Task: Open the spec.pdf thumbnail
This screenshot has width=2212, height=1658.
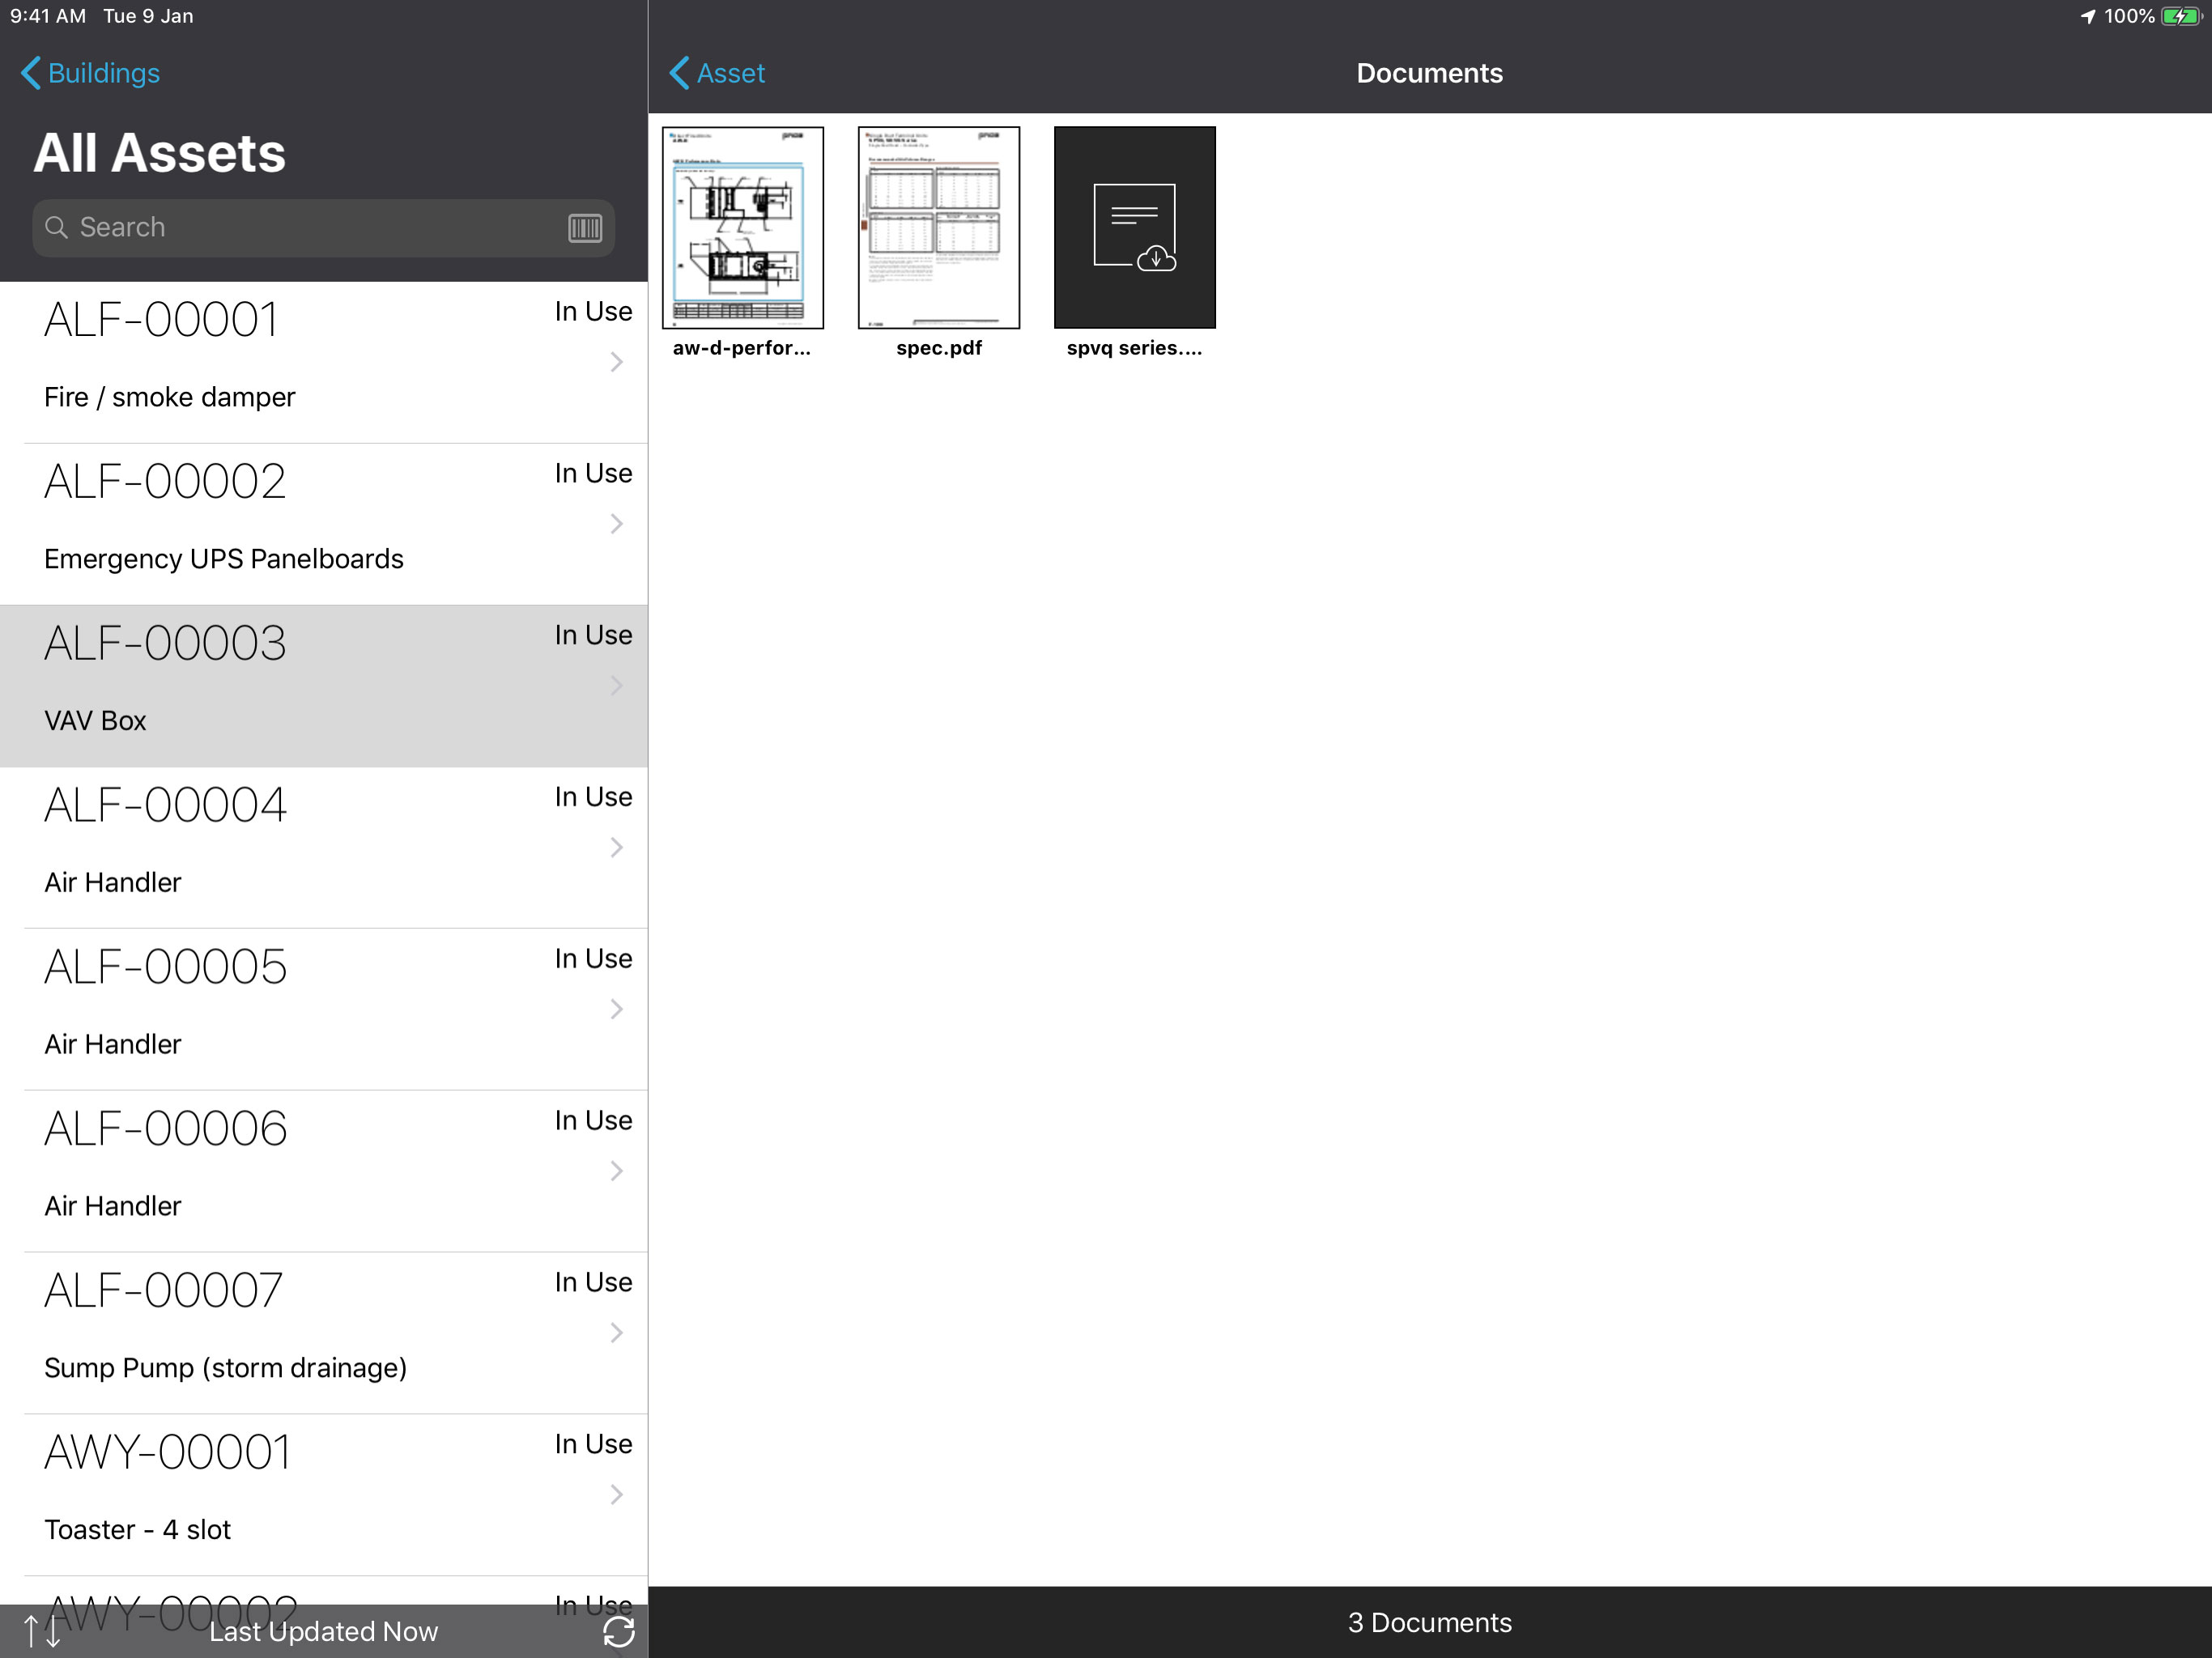Action: click(x=938, y=228)
